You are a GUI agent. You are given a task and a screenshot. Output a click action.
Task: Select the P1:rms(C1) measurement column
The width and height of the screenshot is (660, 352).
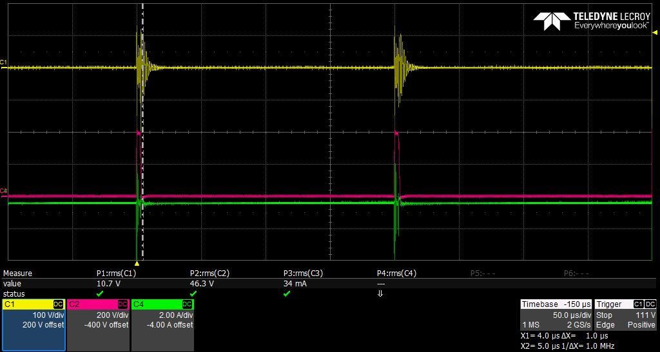tap(117, 273)
